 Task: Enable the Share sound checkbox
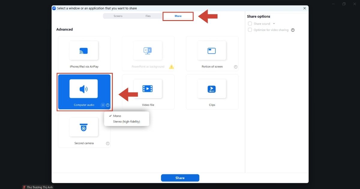(x=250, y=24)
